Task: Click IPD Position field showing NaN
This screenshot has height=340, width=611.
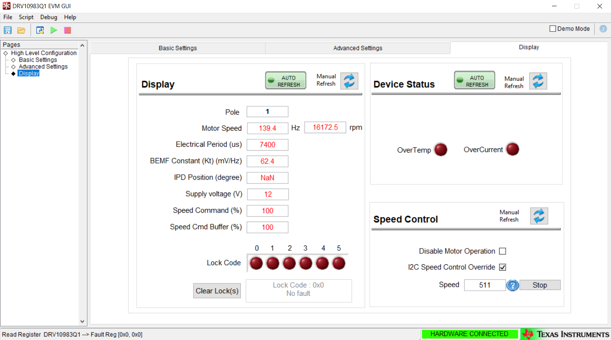Action: 268,178
